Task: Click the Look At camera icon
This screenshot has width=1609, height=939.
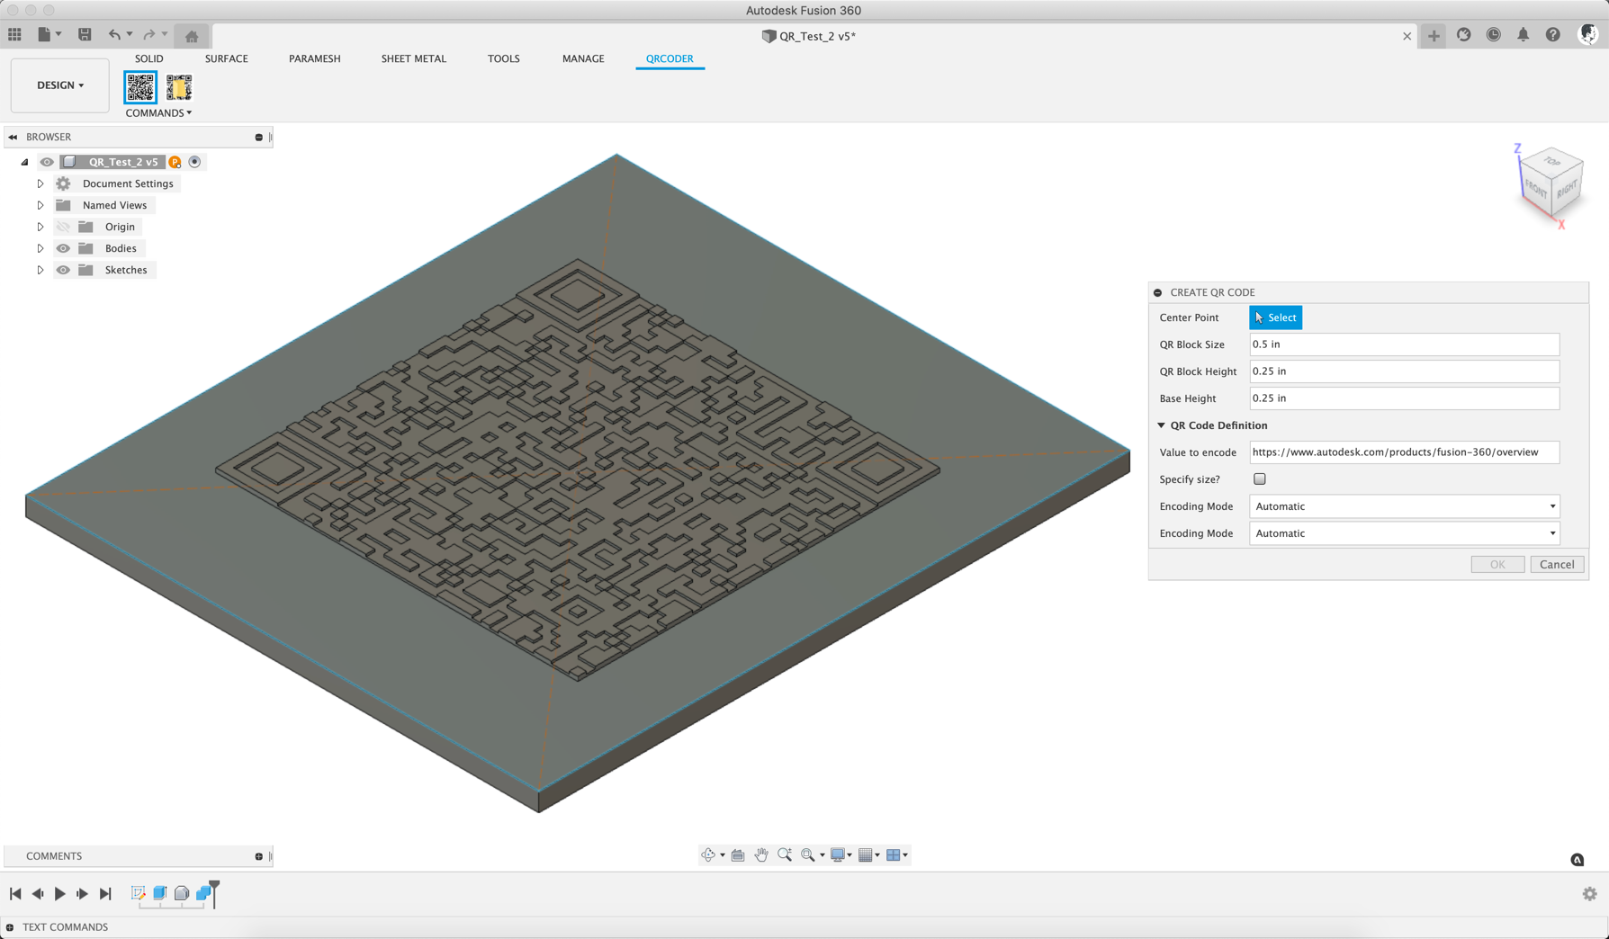Action: coord(737,854)
